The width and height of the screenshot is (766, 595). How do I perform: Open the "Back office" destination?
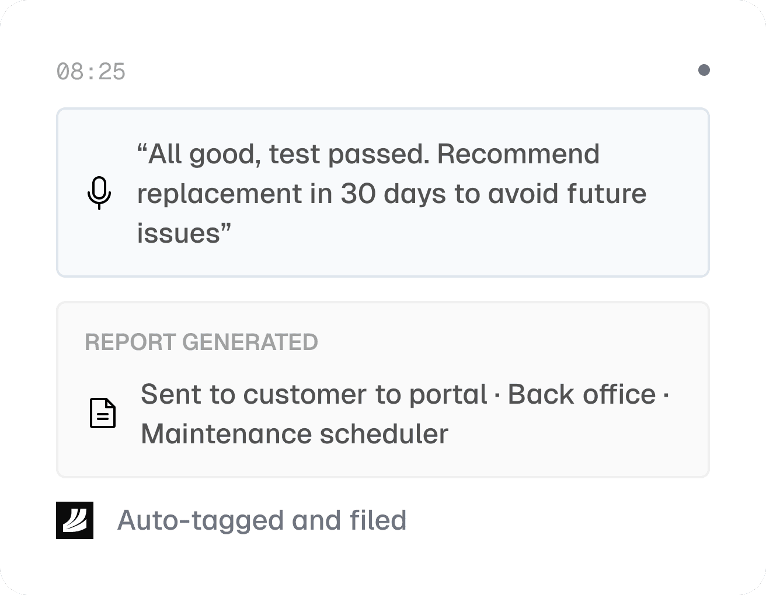(582, 394)
